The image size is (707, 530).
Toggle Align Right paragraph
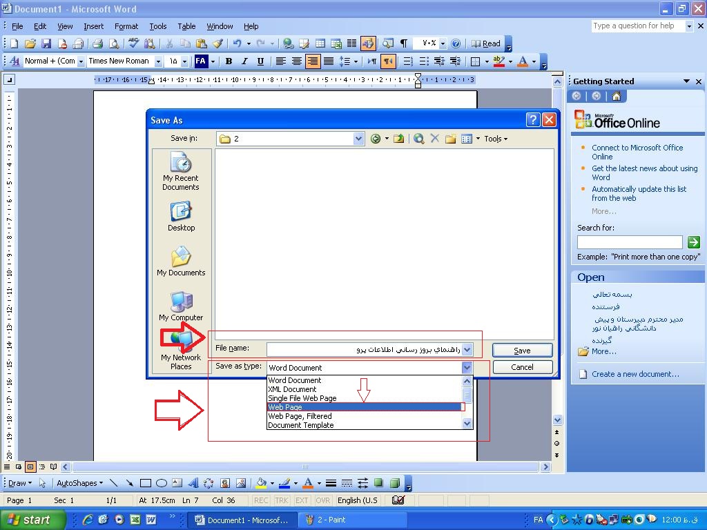click(313, 61)
